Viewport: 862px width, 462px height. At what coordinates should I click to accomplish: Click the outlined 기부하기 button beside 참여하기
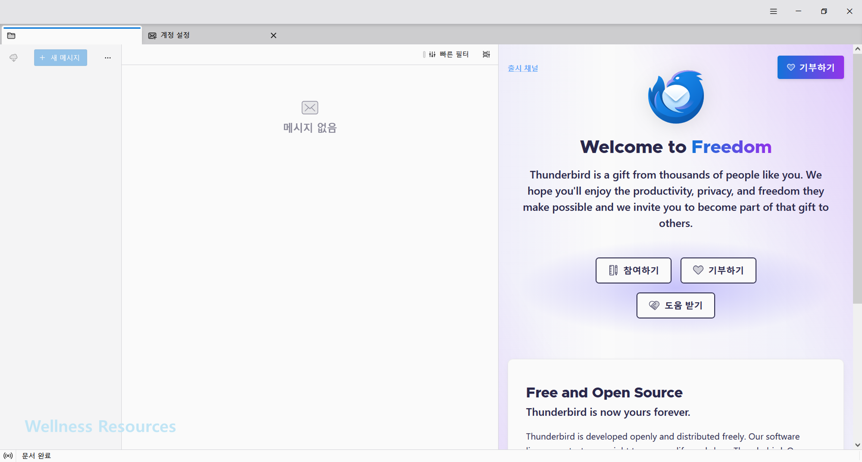tap(718, 270)
